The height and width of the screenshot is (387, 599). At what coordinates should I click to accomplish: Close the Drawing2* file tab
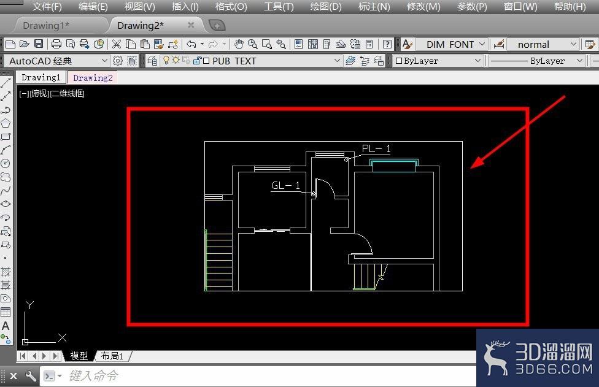point(191,25)
